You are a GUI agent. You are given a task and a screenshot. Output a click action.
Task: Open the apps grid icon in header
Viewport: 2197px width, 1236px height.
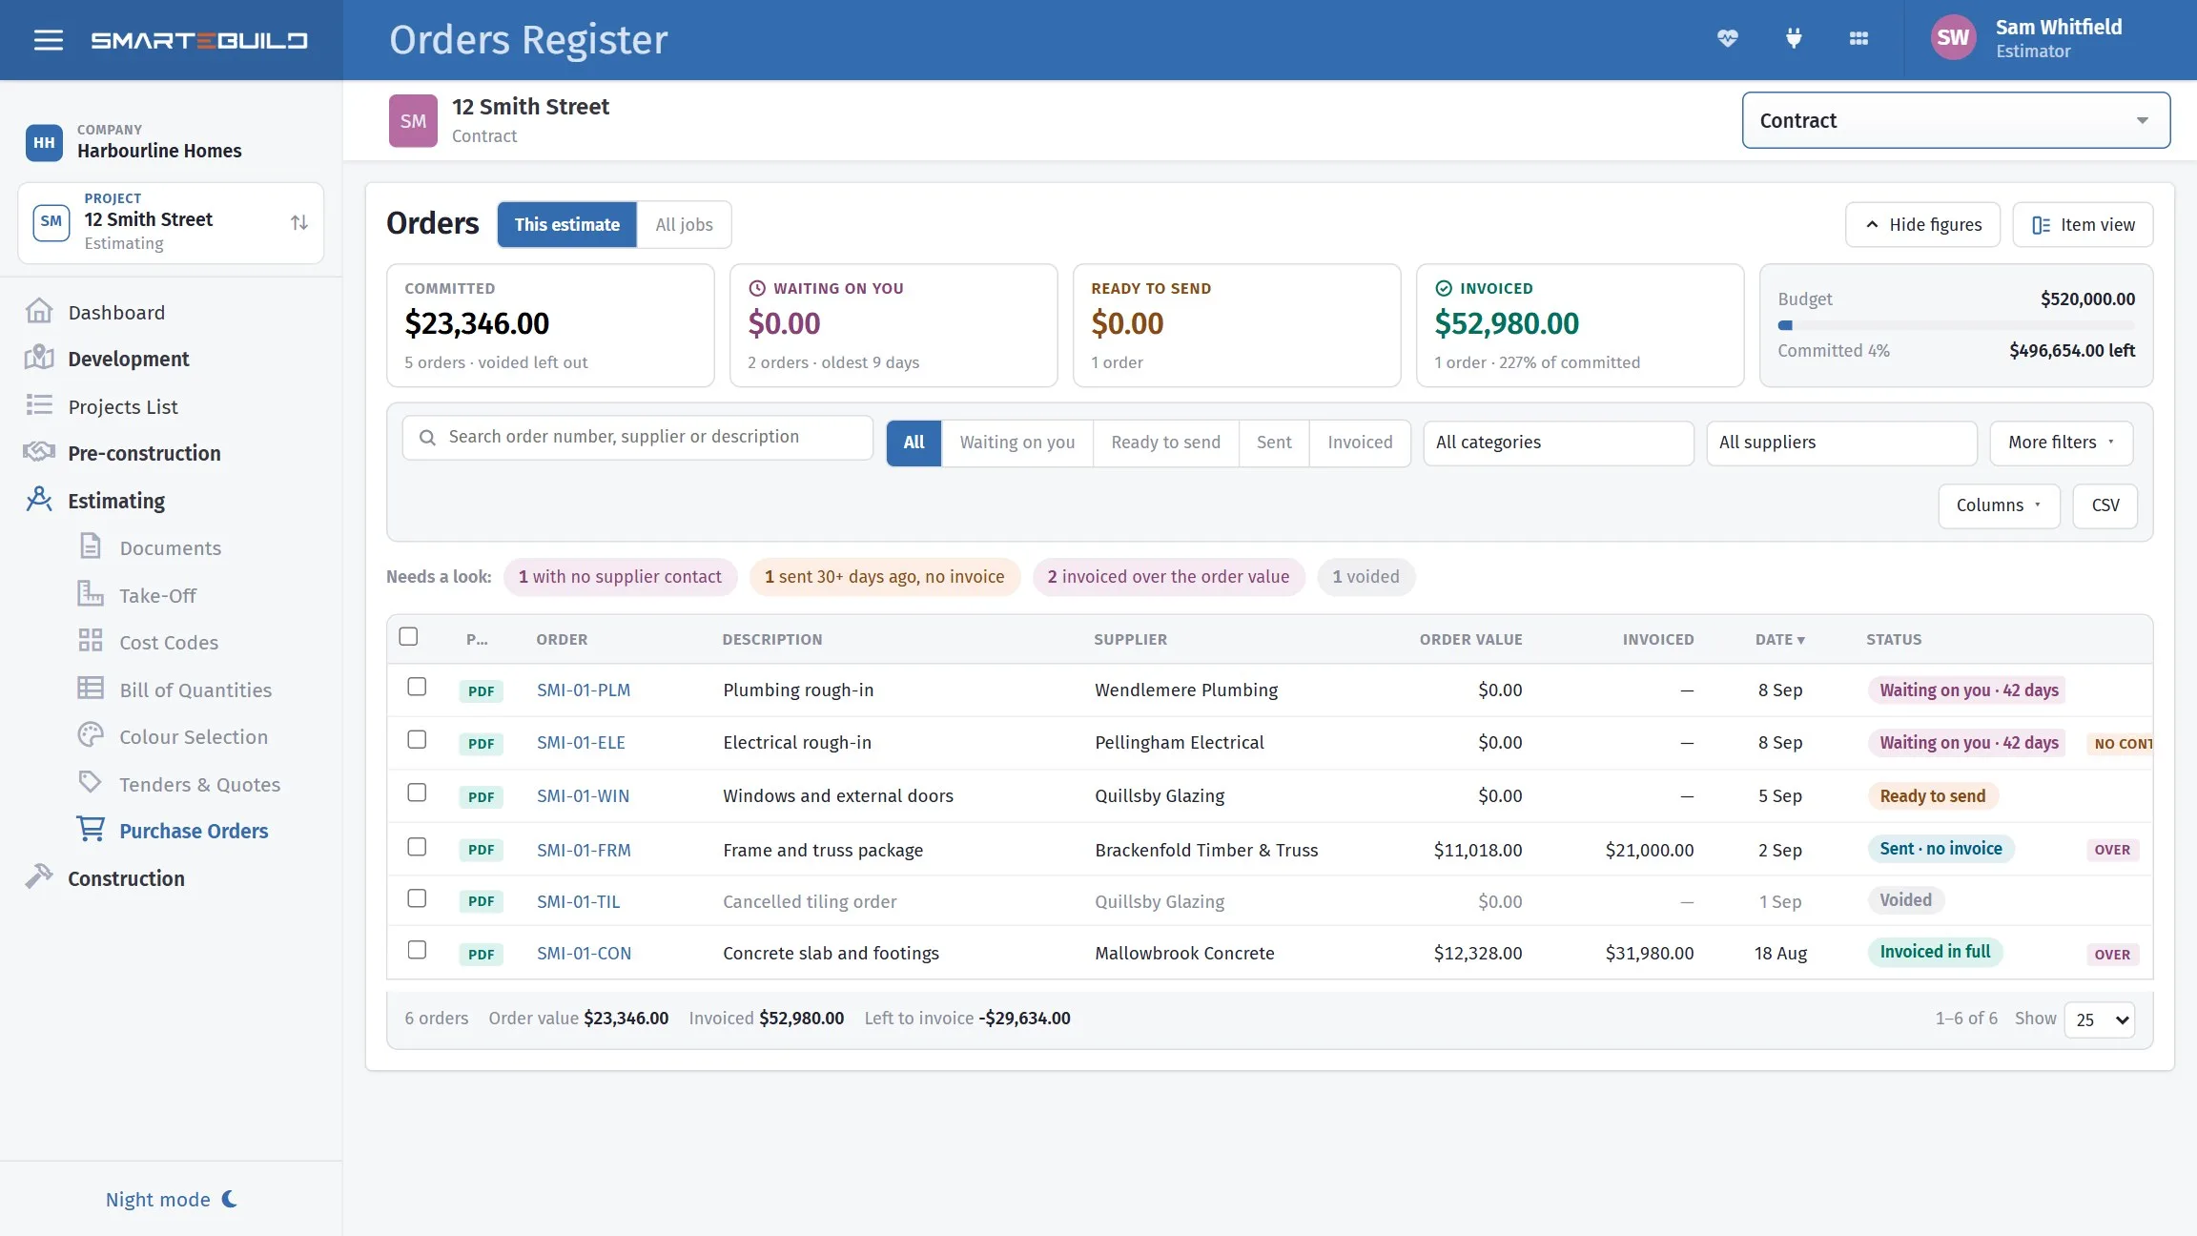pos(1858,39)
